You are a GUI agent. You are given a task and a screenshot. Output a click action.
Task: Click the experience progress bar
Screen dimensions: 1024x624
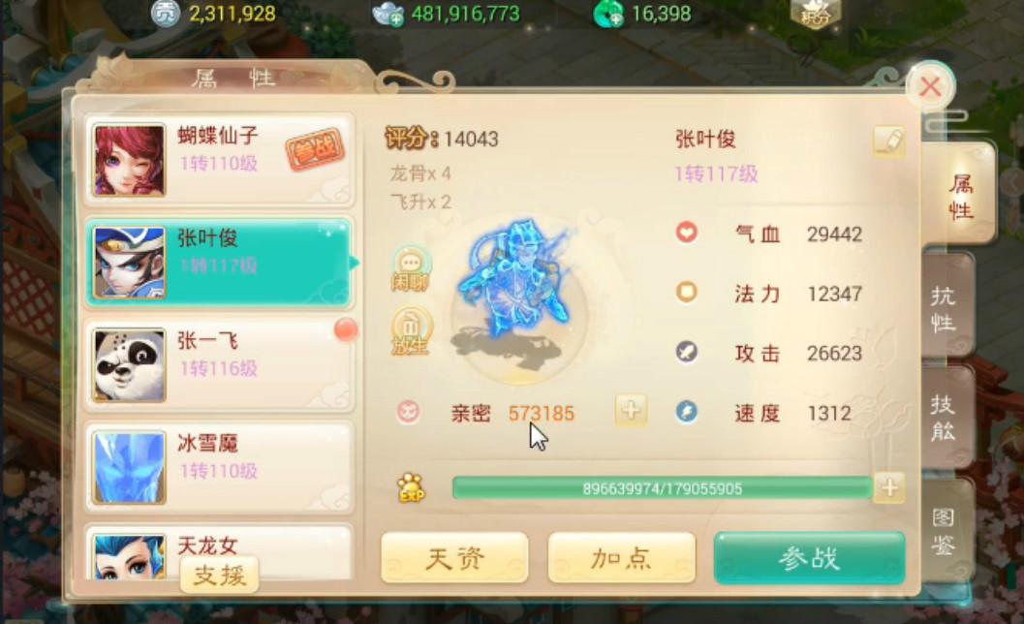coord(663,488)
